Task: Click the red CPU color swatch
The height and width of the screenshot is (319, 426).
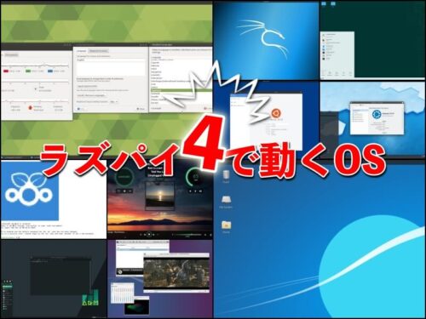Action: tap(6, 71)
